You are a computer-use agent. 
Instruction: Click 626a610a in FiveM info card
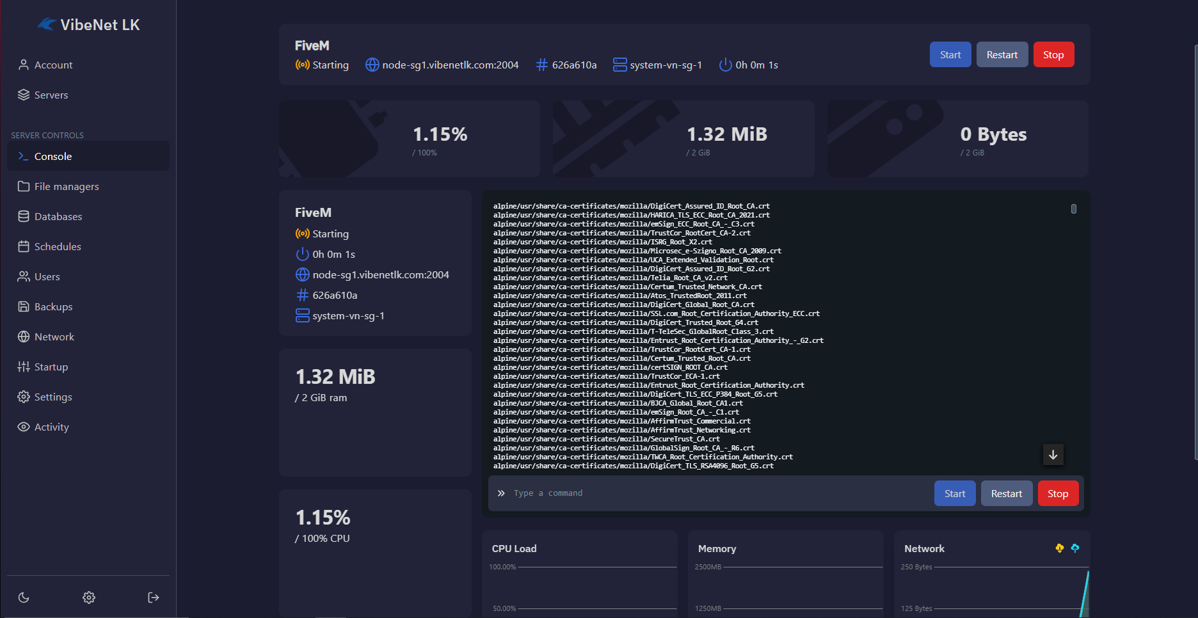pos(335,295)
